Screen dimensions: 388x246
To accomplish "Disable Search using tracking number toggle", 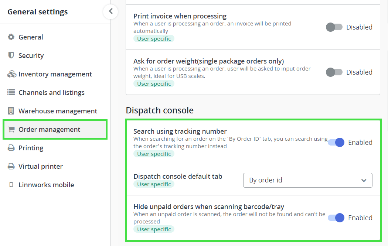I will point(336,143).
